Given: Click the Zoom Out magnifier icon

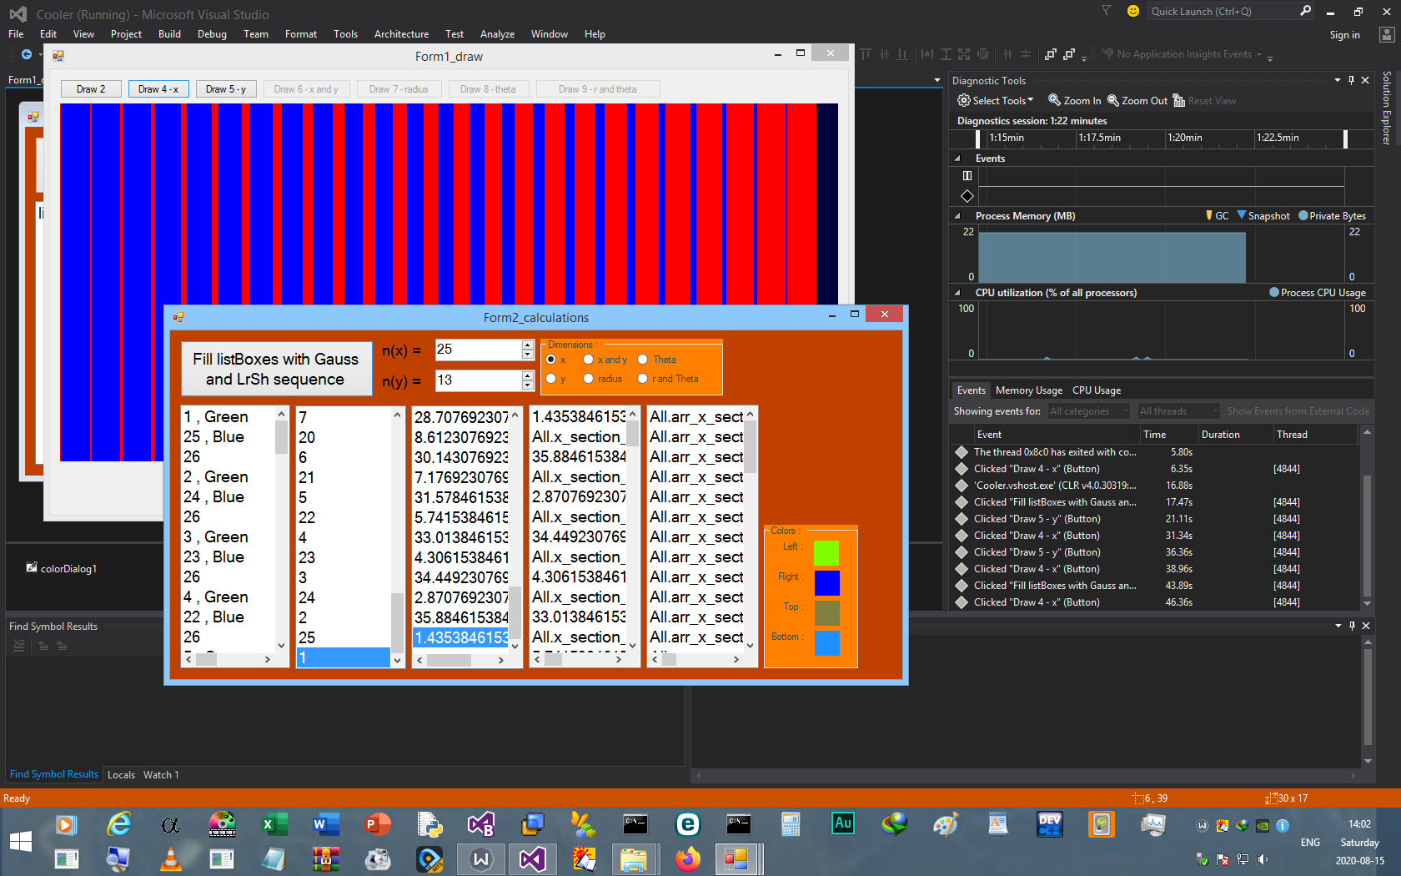Looking at the screenshot, I should tap(1112, 100).
